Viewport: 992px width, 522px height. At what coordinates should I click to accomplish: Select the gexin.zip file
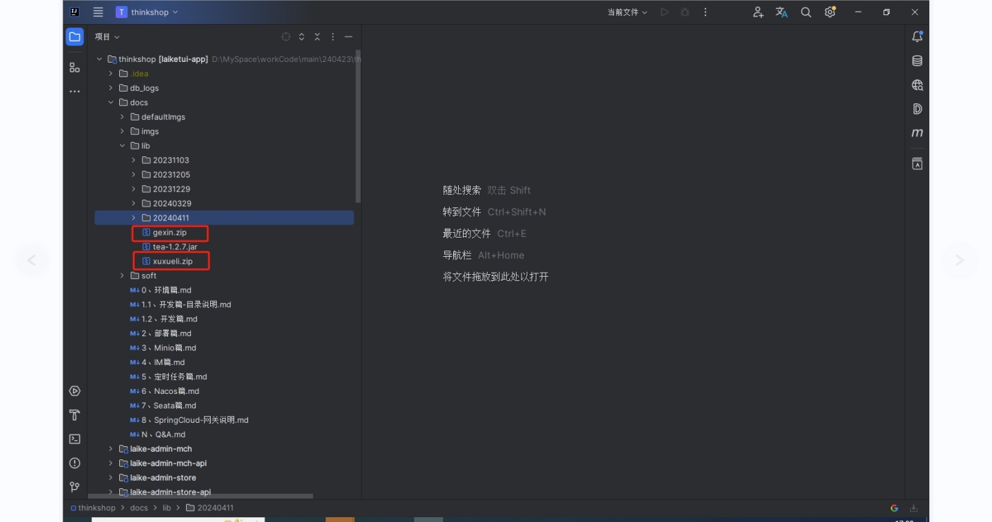(x=169, y=233)
